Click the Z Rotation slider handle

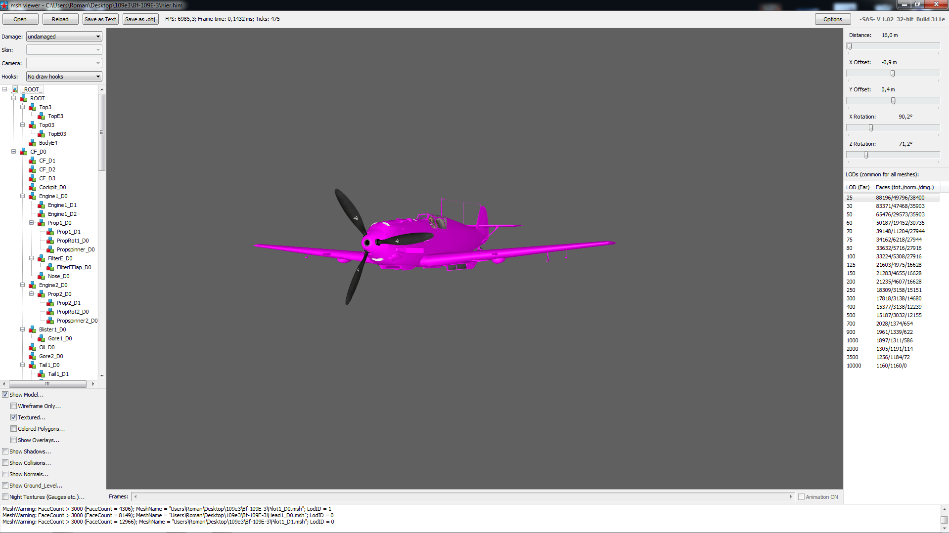(x=866, y=155)
